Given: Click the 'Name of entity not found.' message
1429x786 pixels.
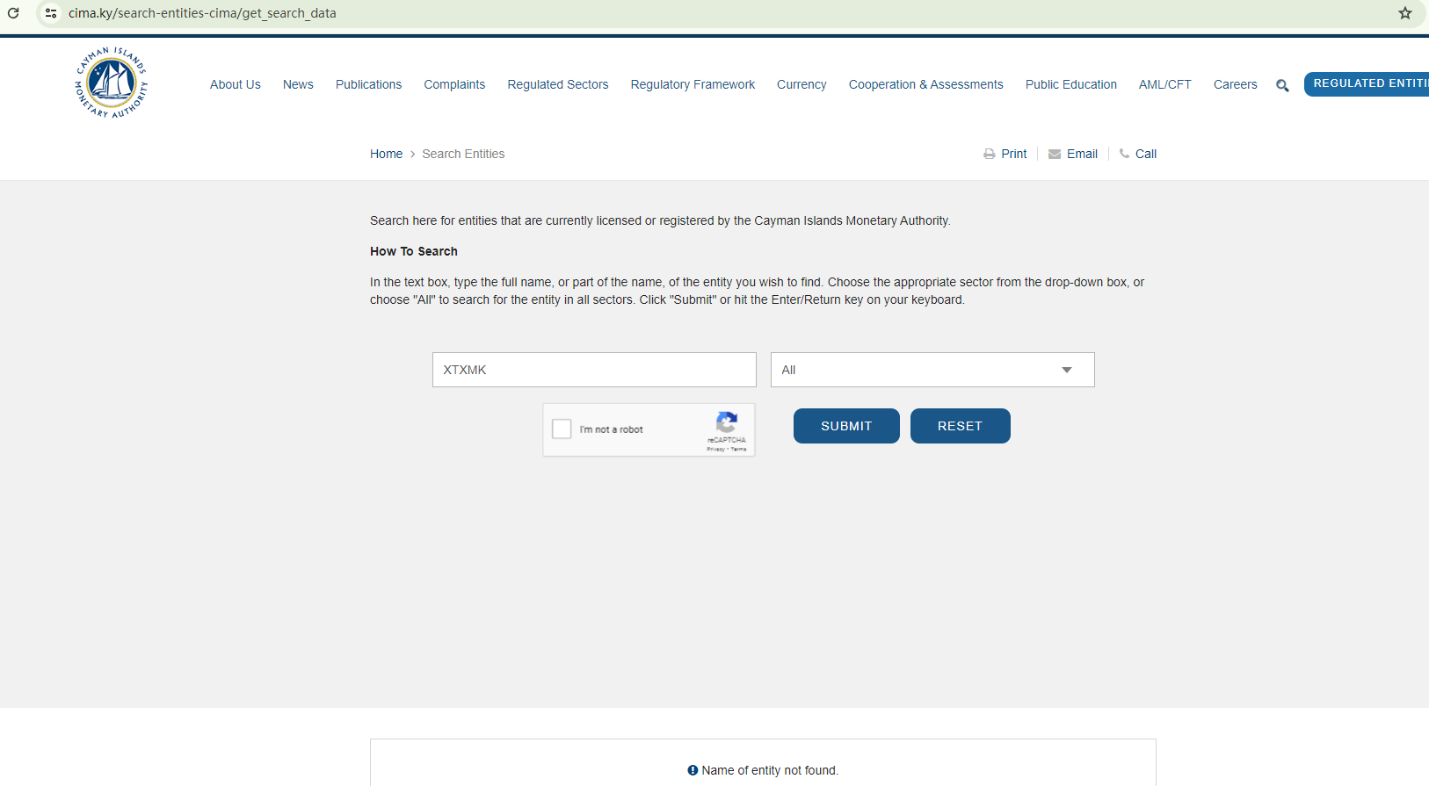Looking at the screenshot, I should [x=770, y=770].
